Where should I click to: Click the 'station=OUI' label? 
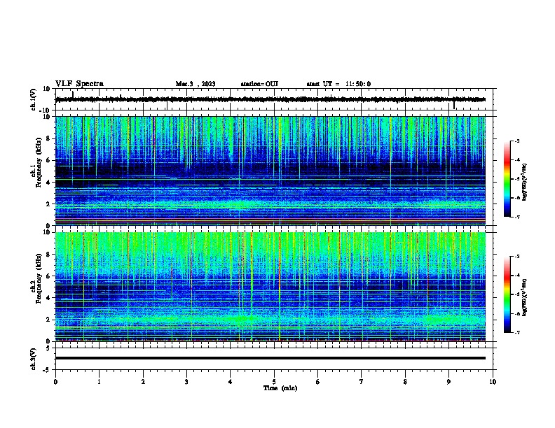259,84
